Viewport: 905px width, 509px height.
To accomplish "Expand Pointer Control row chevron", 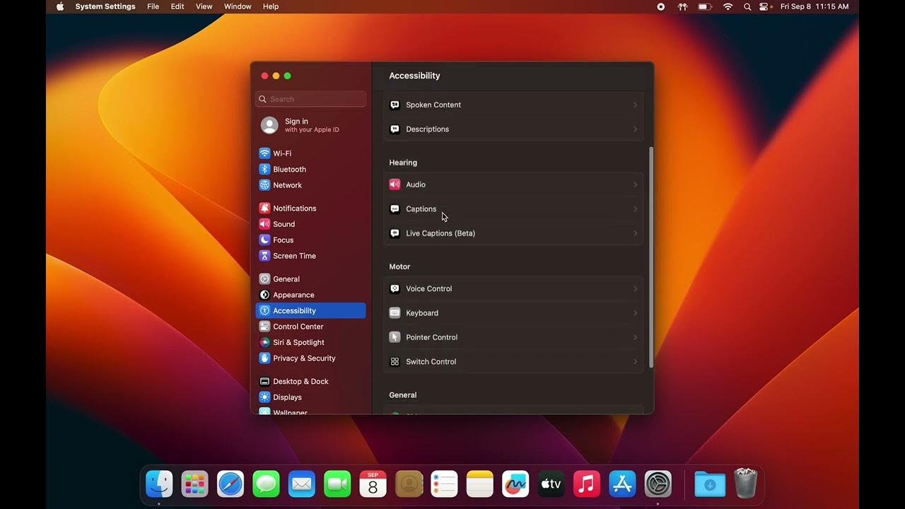I will pos(635,337).
